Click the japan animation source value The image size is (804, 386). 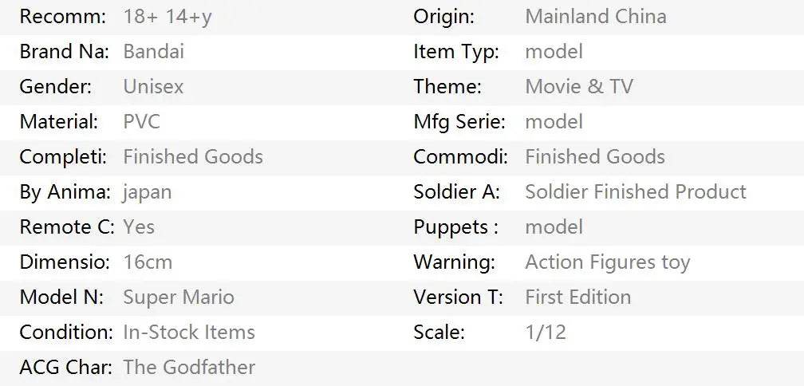[x=147, y=192]
